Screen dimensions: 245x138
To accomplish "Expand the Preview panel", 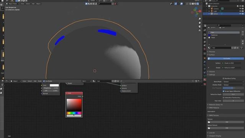I will (212, 52).
